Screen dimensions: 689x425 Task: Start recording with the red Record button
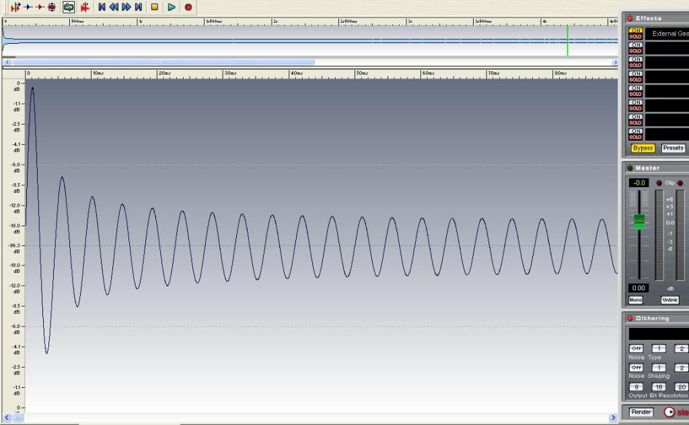(x=188, y=7)
